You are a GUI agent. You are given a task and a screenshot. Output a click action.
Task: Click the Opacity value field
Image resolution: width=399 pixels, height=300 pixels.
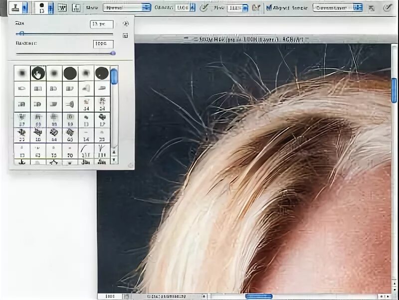pyautogui.click(x=182, y=7)
